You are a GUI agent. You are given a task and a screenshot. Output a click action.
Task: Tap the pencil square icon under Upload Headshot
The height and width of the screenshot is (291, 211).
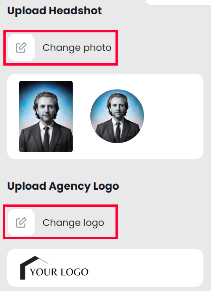point(21,48)
